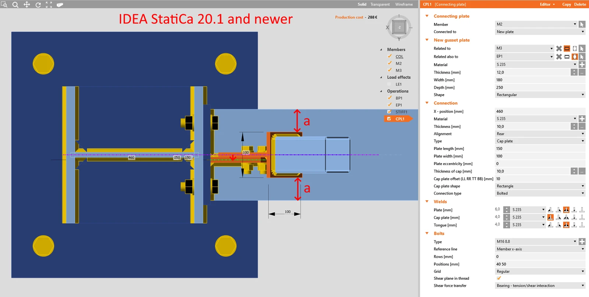589x297 pixels.
Task: Toggle the STIFF1 operation checkbox
Action: (x=389, y=112)
